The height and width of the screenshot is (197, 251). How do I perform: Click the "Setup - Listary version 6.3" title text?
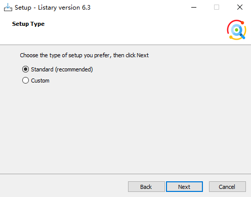tap(53, 8)
